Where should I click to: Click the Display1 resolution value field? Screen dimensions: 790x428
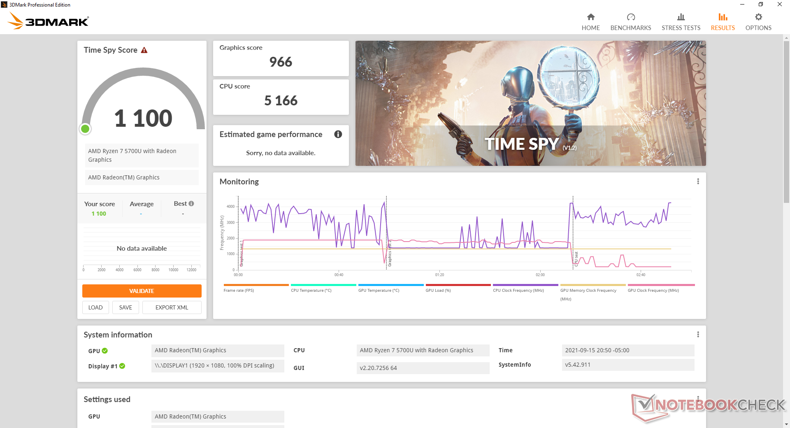coord(218,365)
